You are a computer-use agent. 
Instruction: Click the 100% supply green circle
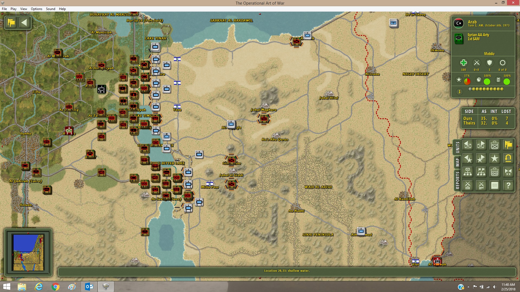click(507, 81)
